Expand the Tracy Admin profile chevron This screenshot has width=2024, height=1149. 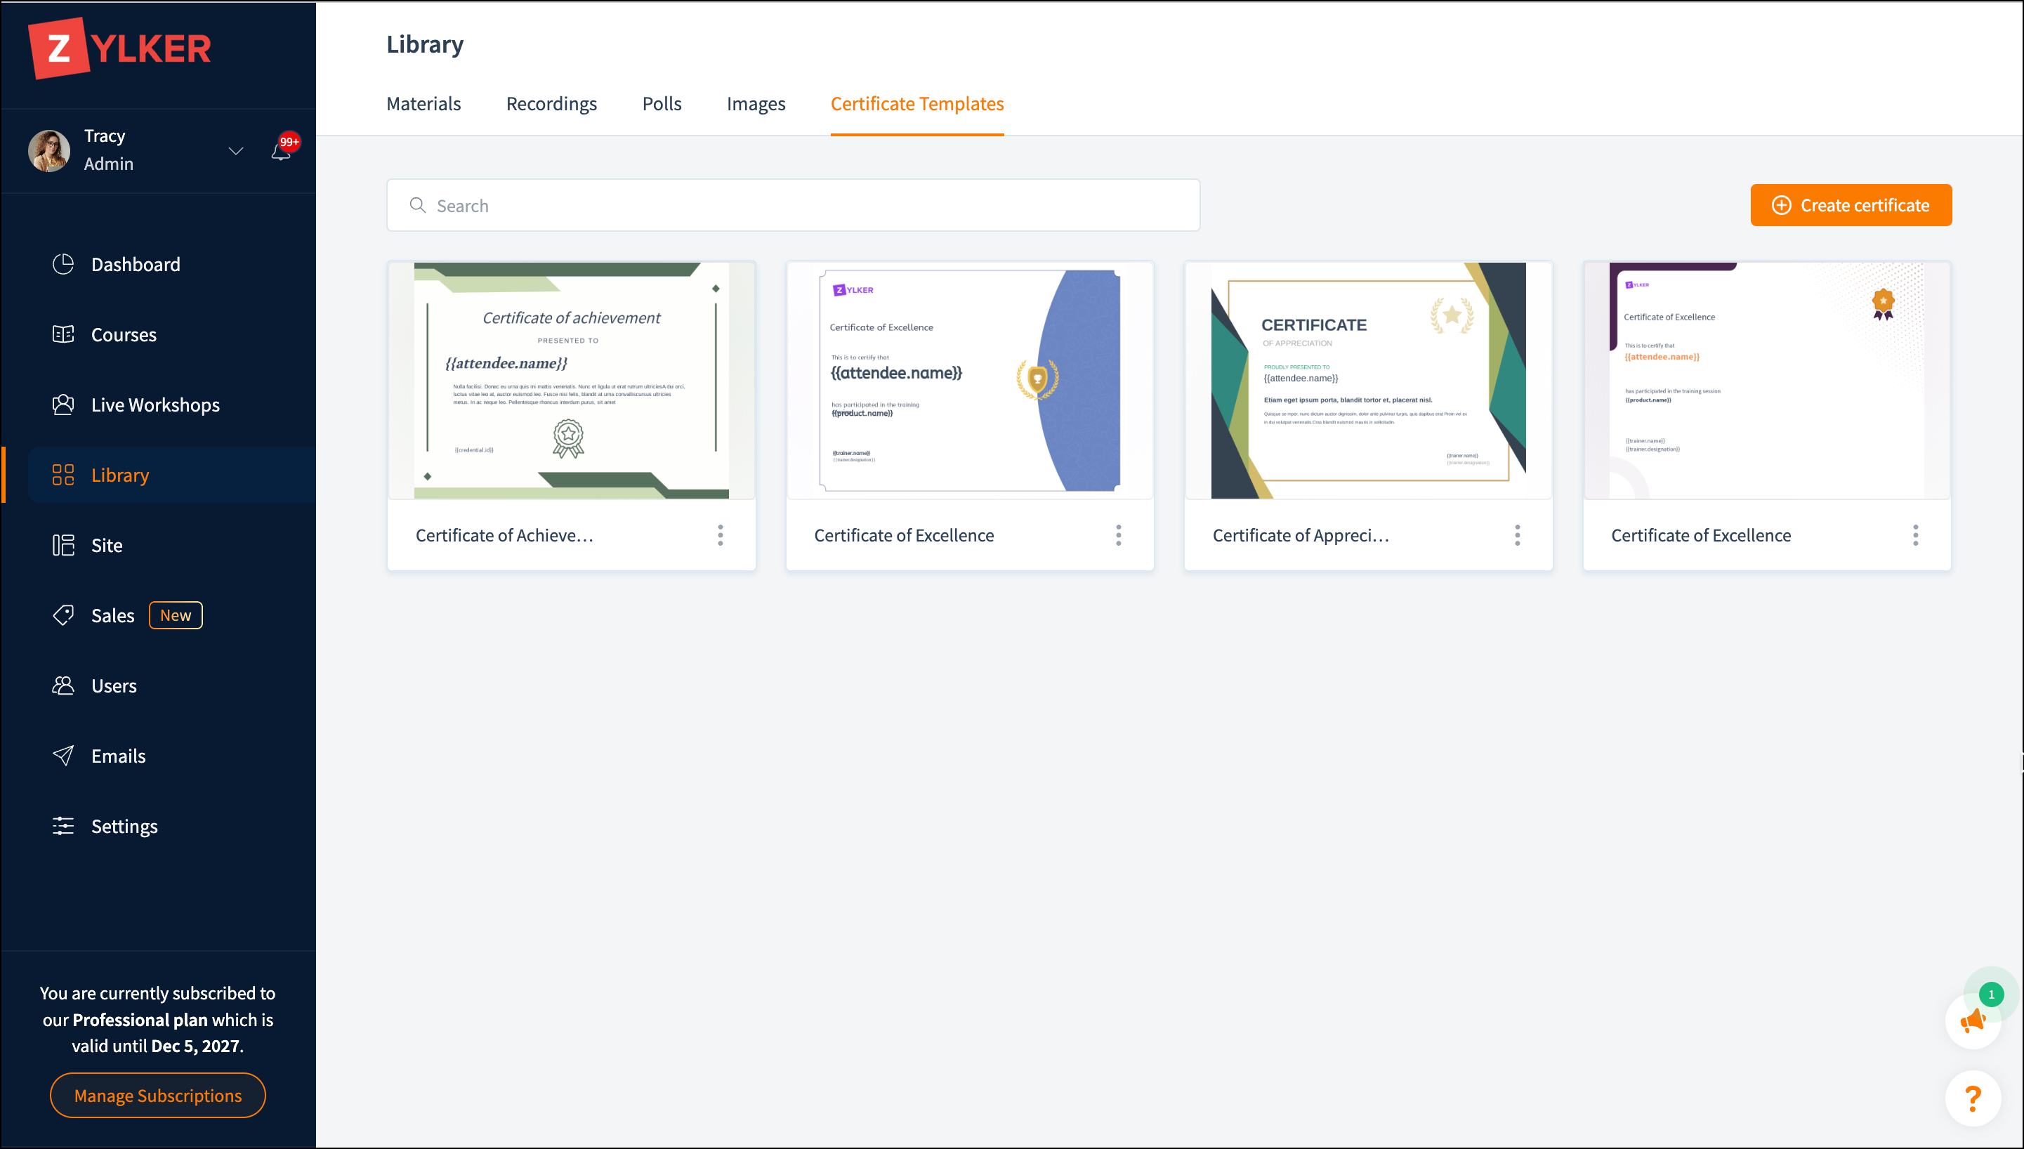tap(235, 151)
